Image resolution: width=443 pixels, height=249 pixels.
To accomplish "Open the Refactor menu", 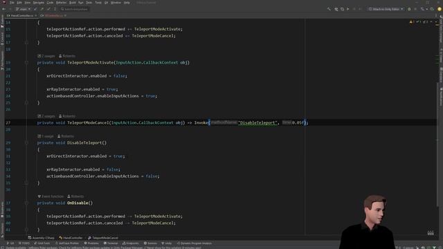I will (62, 3).
